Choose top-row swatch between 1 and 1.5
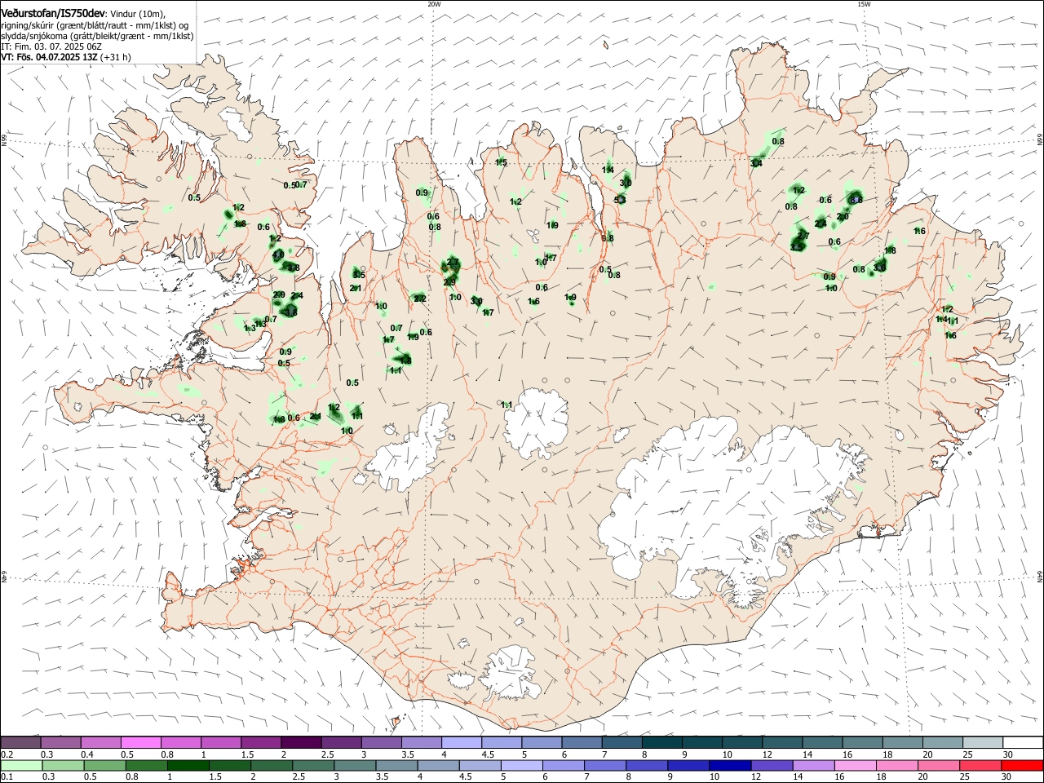The height and width of the screenshot is (783, 1044). point(220,743)
